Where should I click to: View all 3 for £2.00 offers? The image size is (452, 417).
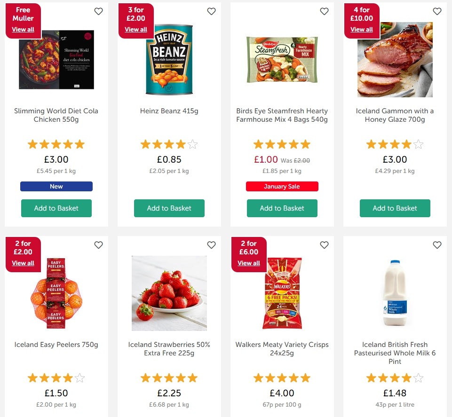click(x=136, y=30)
